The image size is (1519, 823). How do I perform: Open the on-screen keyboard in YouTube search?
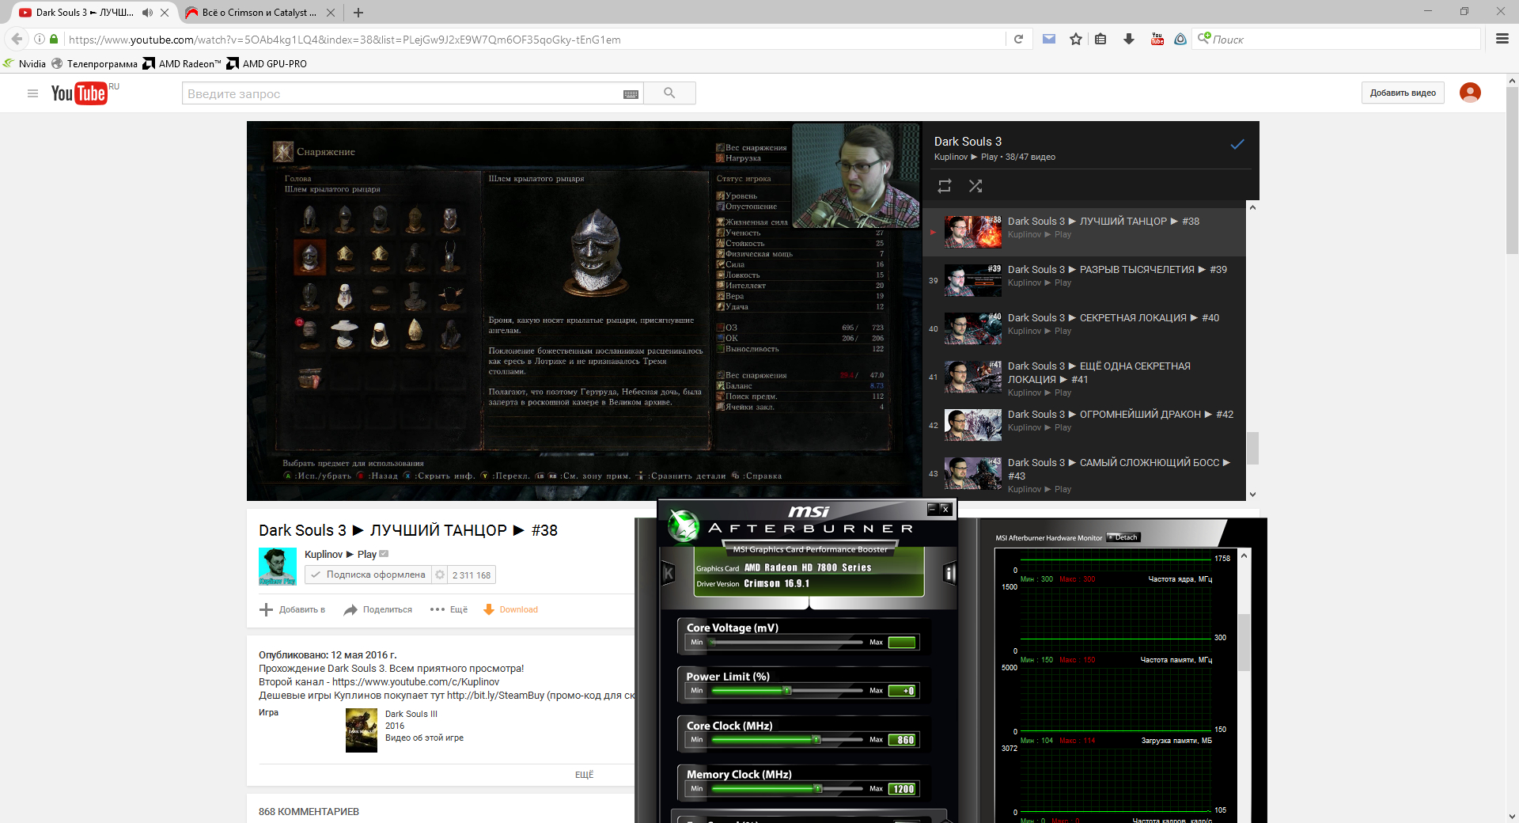click(631, 94)
